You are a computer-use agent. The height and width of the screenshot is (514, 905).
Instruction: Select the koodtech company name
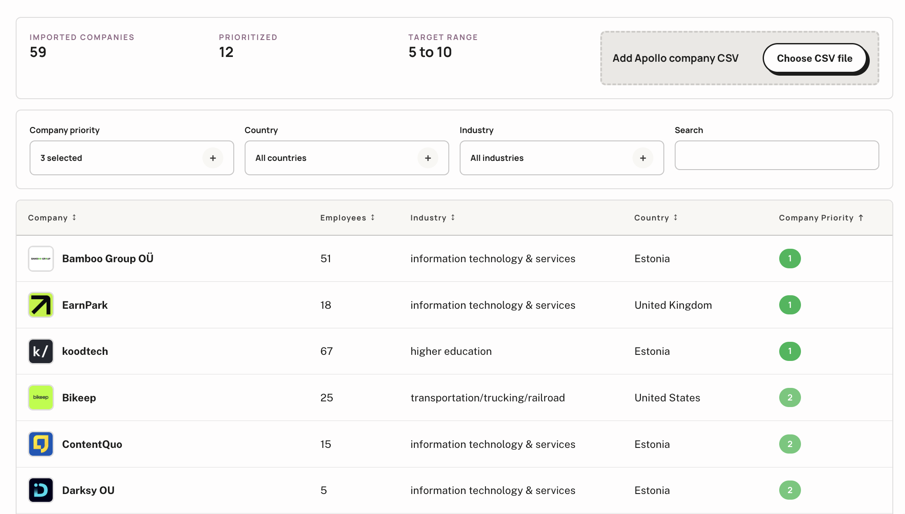(85, 351)
